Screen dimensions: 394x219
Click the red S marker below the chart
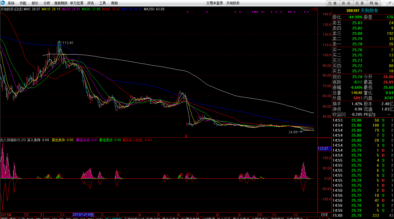(186, 136)
